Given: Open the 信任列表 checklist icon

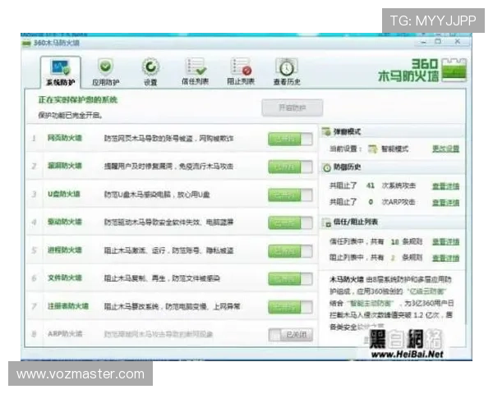Looking at the screenshot, I should click(196, 66).
